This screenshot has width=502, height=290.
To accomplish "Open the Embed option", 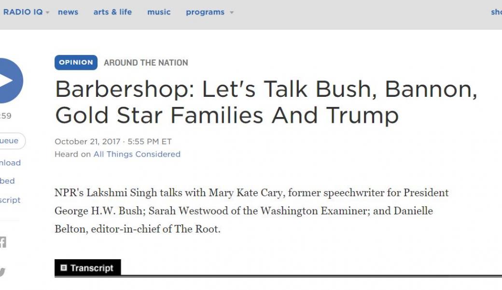I will pyautogui.click(x=7, y=181).
